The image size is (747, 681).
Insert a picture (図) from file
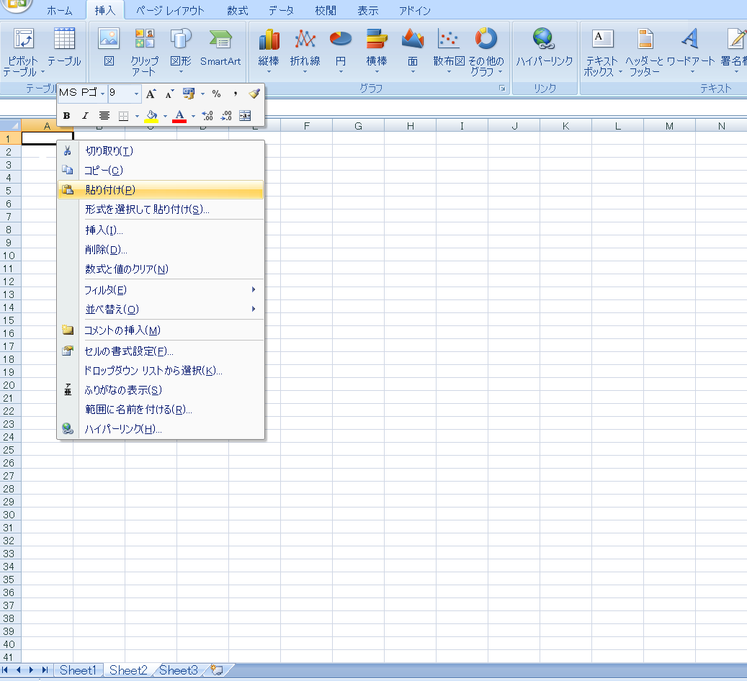pyautogui.click(x=109, y=48)
